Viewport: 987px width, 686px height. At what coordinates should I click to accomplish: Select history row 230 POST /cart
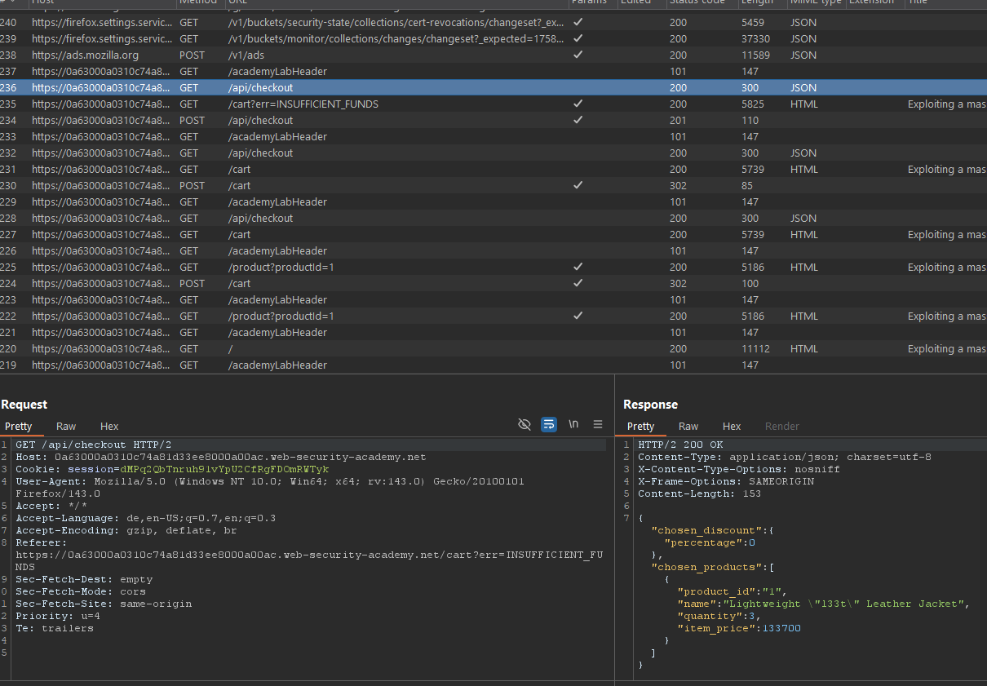240,186
